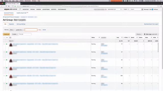Image resolution: width=163 pixels, height=91 pixels.
Task: Tick the checkbox for the 62-impressions ad row
Action: tap(4, 68)
